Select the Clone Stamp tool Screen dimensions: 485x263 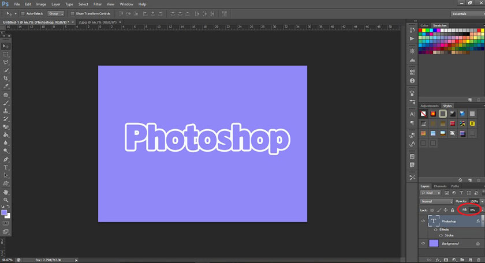pyautogui.click(x=6, y=111)
